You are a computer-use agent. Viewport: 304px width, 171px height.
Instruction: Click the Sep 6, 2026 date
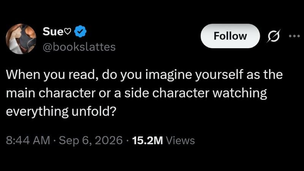(91, 140)
